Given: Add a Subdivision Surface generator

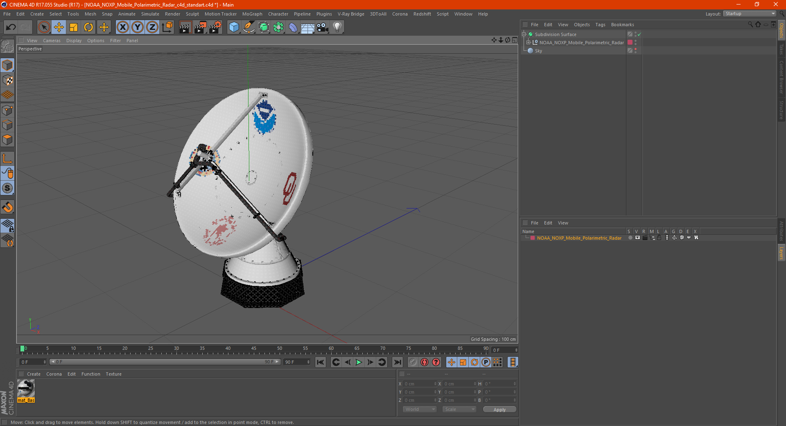Looking at the screenshot, I should coord(264,27).
